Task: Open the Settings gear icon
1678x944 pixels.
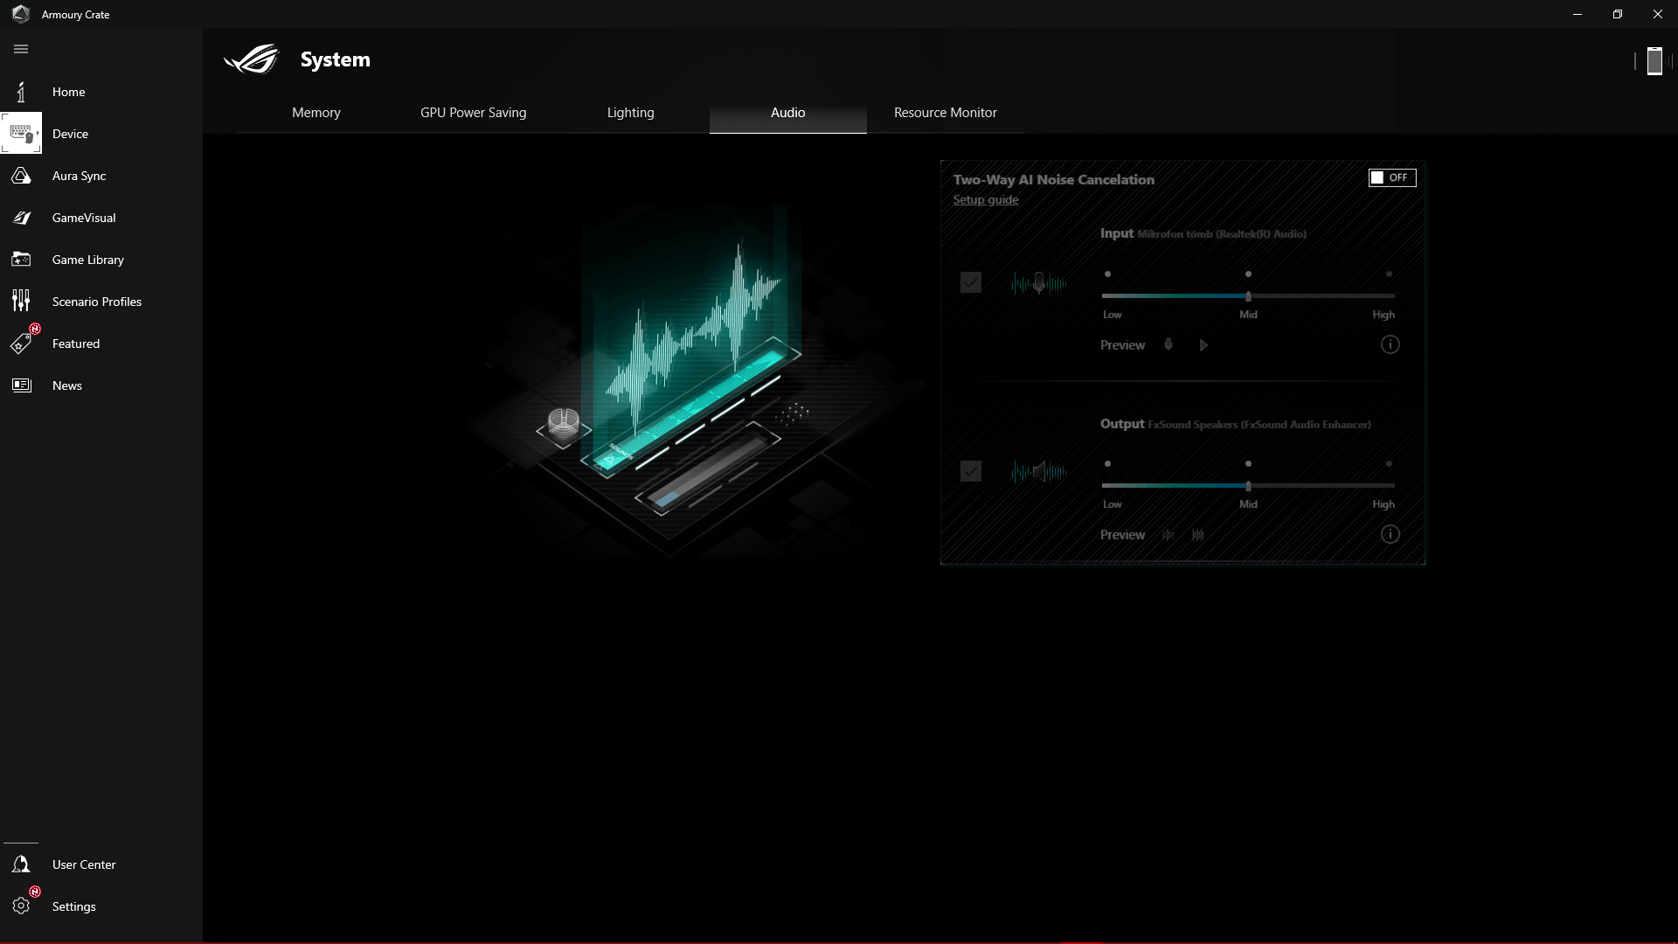Action: pyautogui.click(x=21, y=906)
